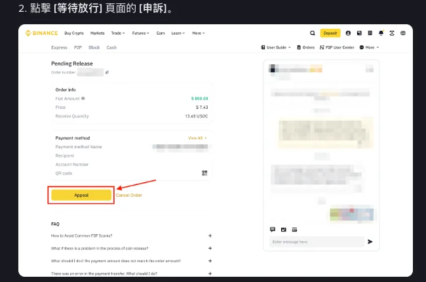Click the Cancel Order link
The width and height of the screenshot is (426, 282).
(x=129, y=195)
